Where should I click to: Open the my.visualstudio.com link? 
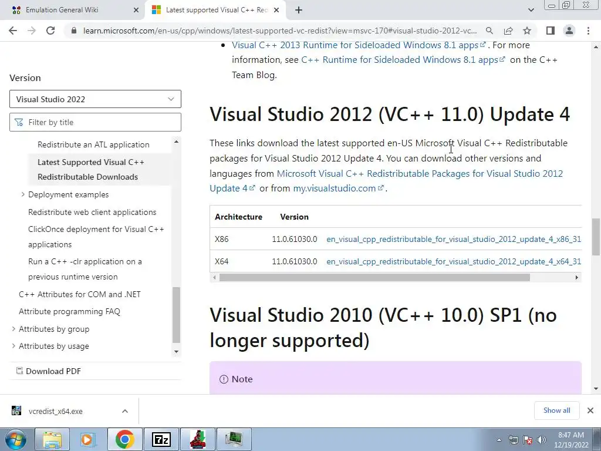339,189
